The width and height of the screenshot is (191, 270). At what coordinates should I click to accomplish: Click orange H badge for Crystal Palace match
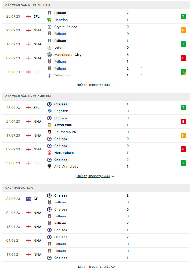183,30
